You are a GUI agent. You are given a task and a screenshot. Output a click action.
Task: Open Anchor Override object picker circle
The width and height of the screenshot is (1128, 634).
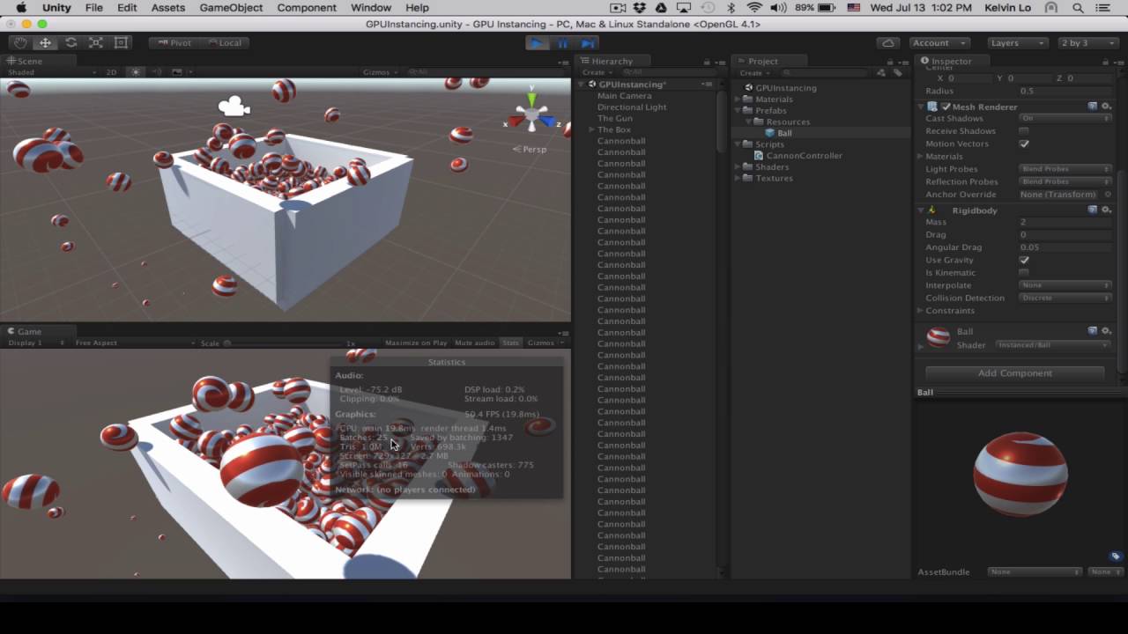tap(1107, 195)
